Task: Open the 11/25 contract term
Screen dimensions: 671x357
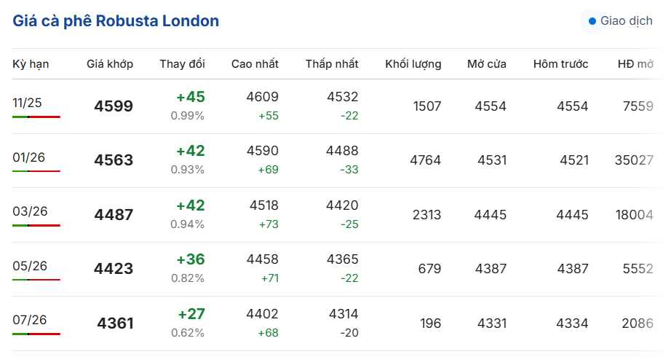Action: tap(28, 103)
